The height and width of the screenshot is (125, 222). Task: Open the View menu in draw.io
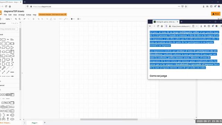click(x=15, y=15)
